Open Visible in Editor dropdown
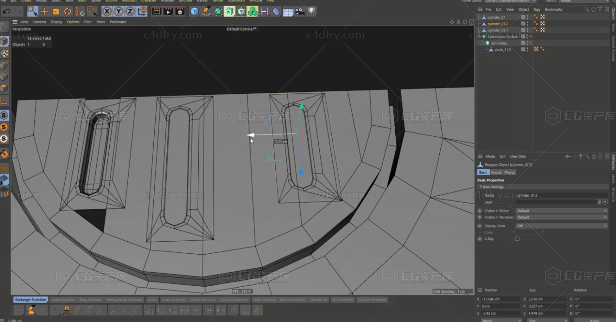This screenshot has width=616, height=322. pos(562,211)
